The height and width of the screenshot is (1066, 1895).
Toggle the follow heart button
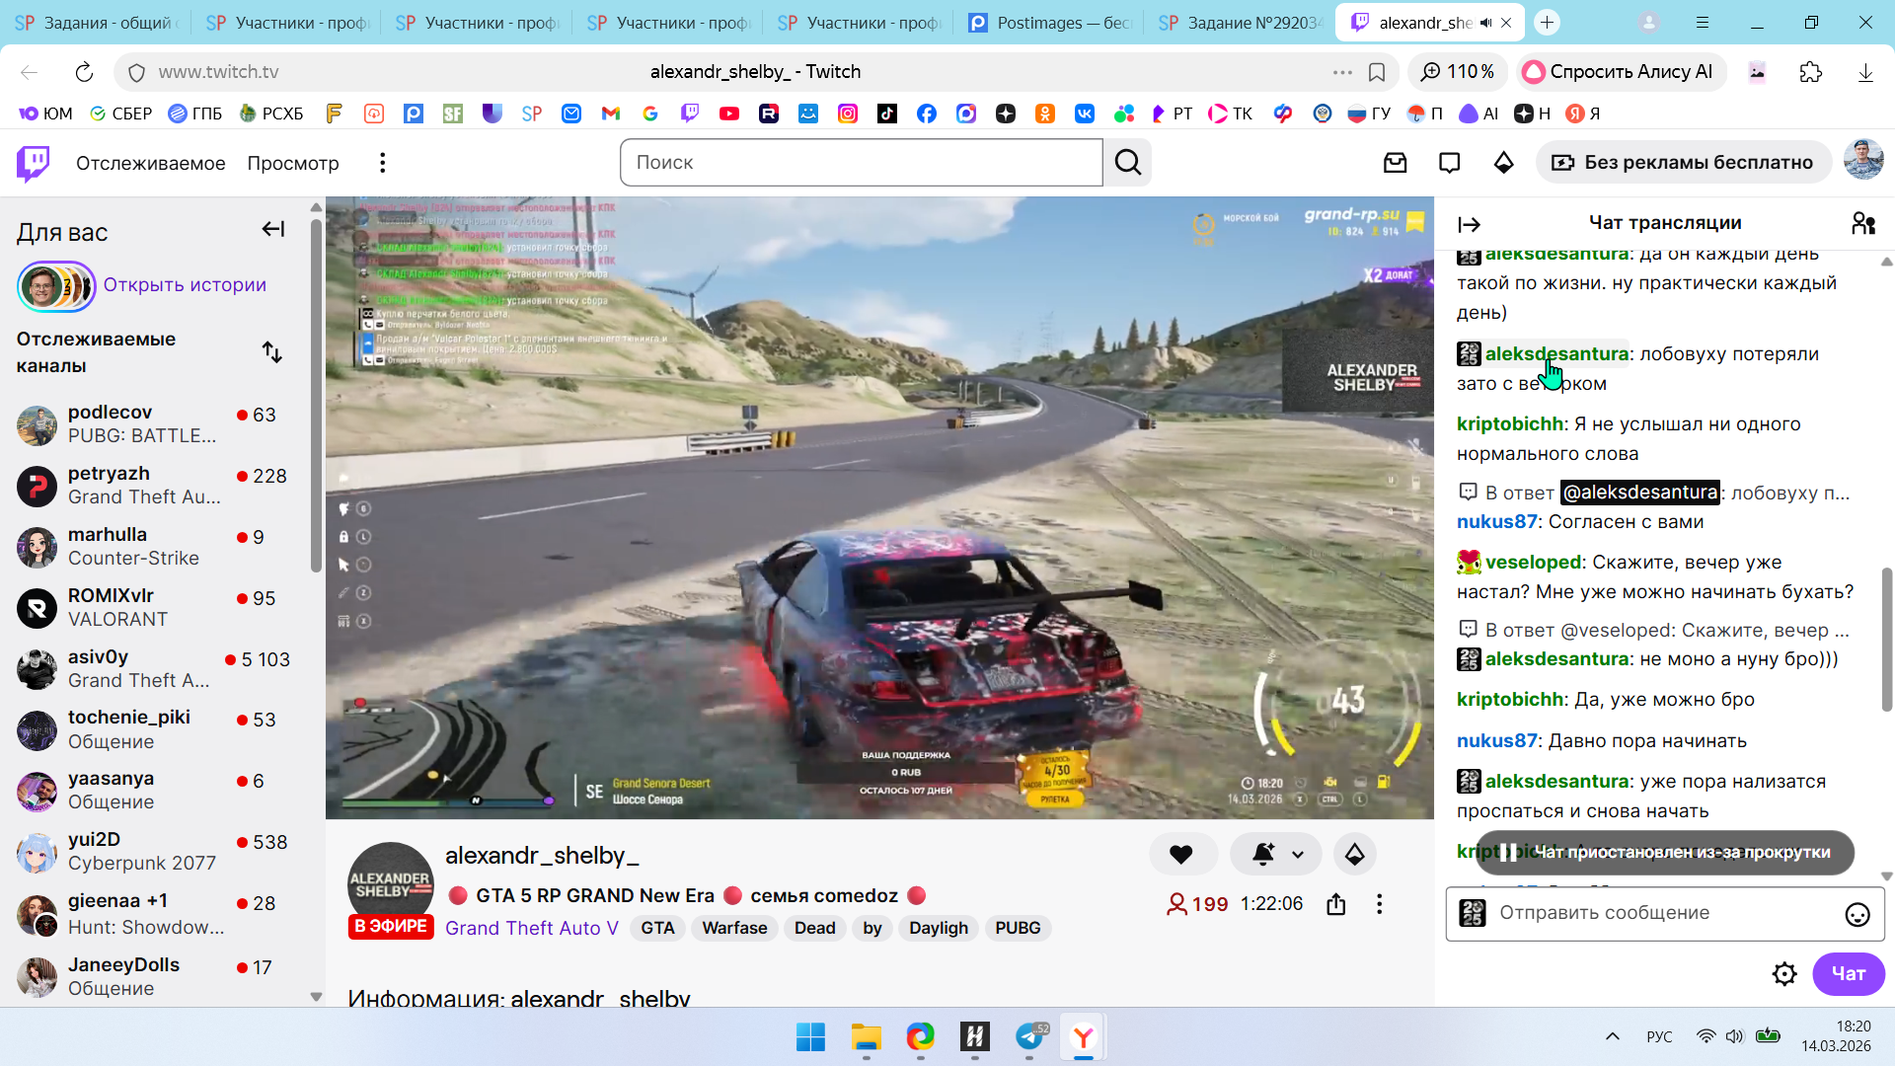tap(1180, 855)
